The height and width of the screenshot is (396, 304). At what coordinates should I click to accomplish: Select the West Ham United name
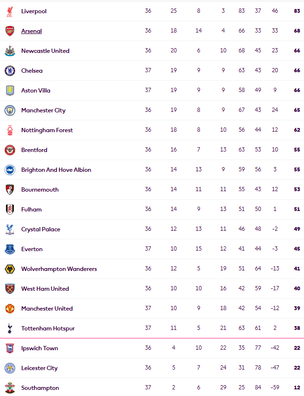(x=45, y=289)
